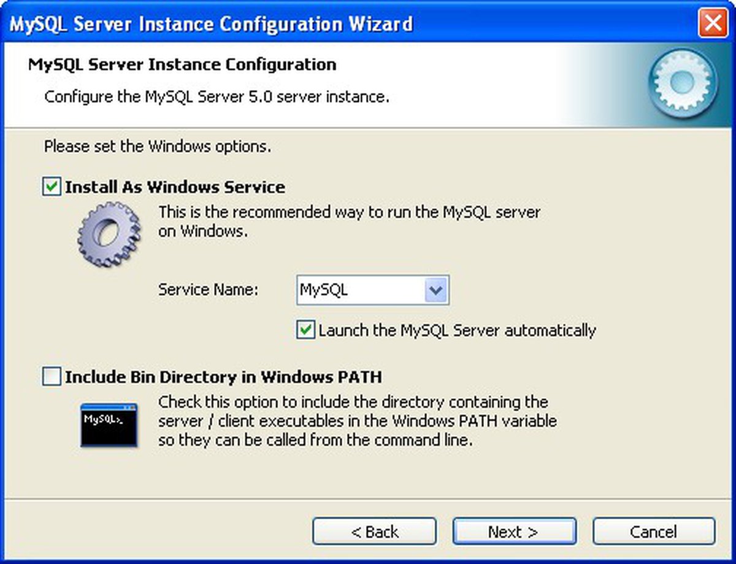Click Next to continue the wizard
The width and height of the screenshot is (736, 564).
click(514, 531)
